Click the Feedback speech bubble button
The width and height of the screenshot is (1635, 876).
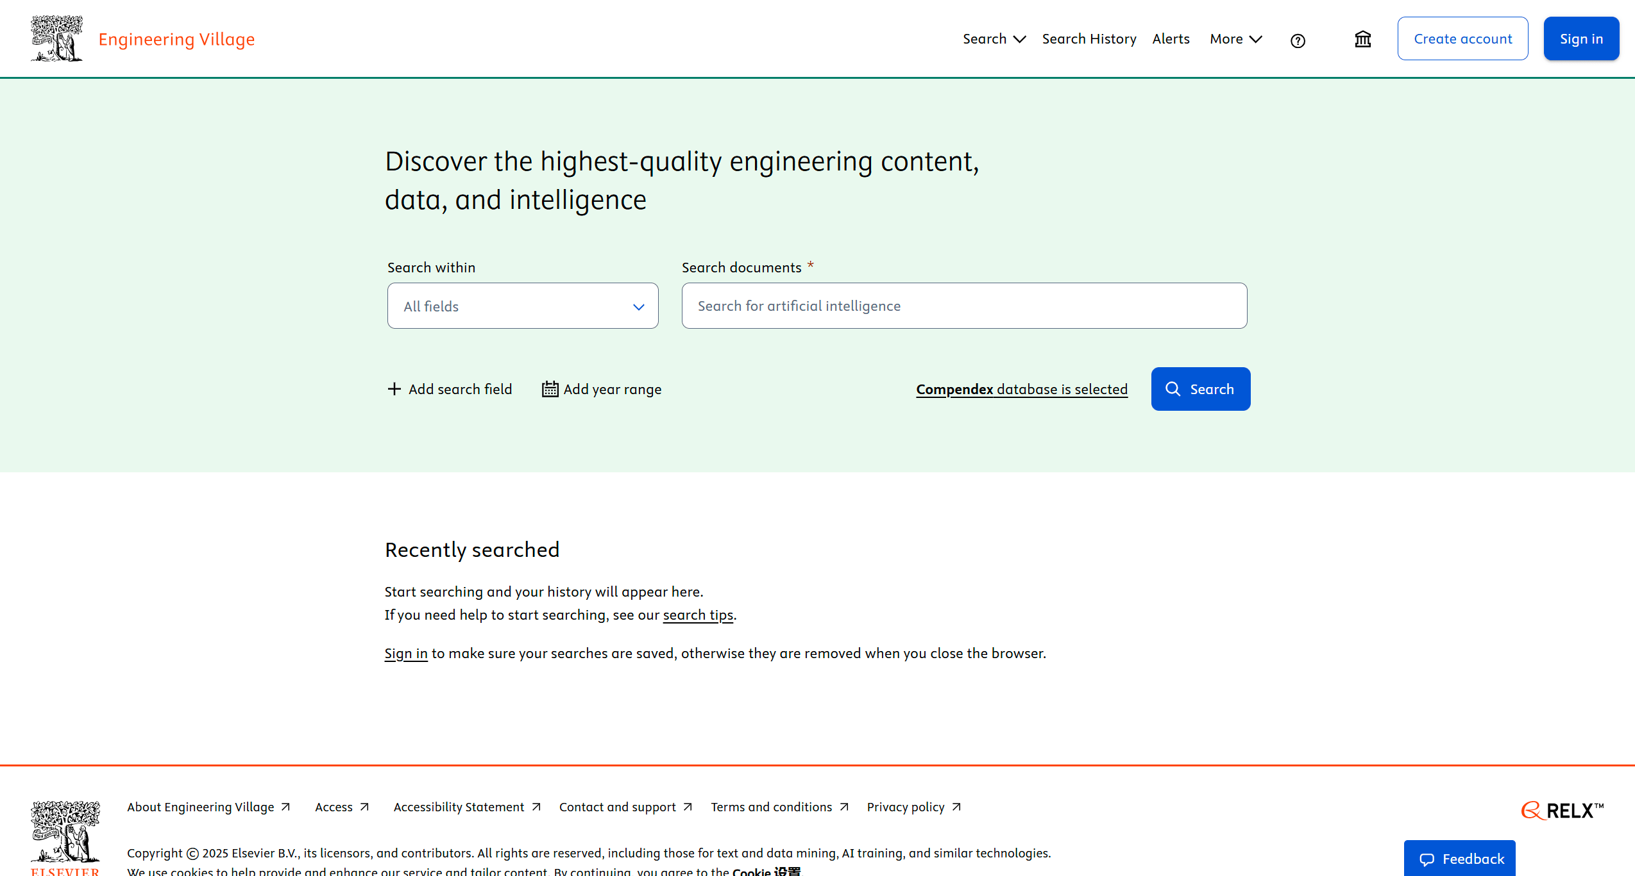pyautogui.click(x=1459, y=859)
